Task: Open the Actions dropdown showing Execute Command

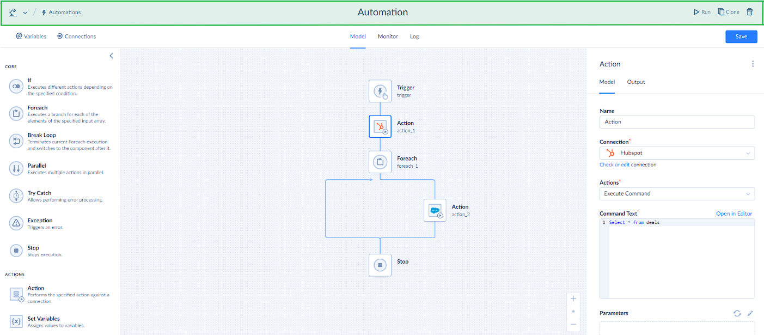Action: [677, 193]
